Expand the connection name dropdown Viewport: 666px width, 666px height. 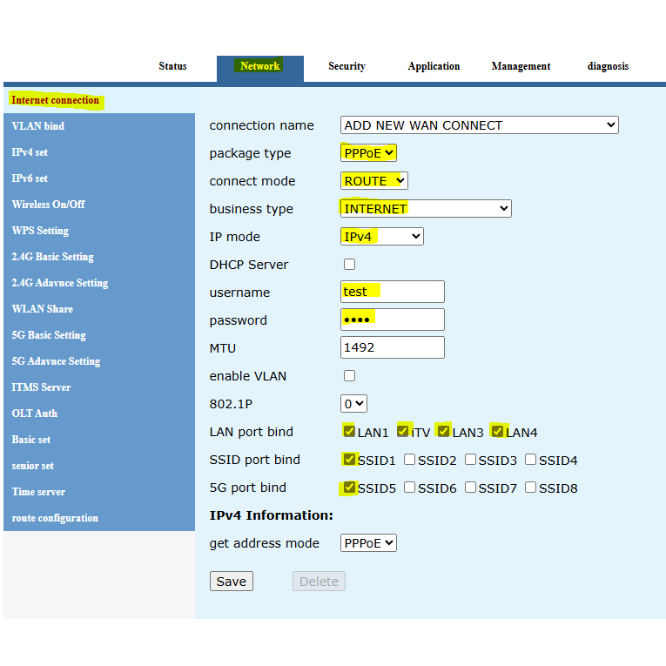point(479,125)
